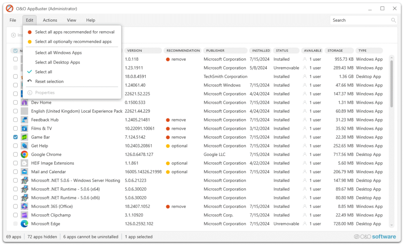Viewport: 404px width, 245px height.
Task: Uncheck the Game Bar checkbox
Action: (15, 137)
